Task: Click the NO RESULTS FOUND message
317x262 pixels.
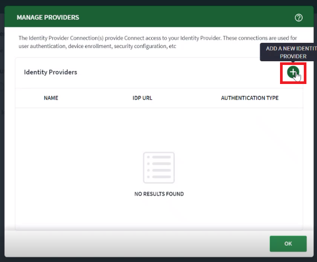Action: click(x=158, y=194)
